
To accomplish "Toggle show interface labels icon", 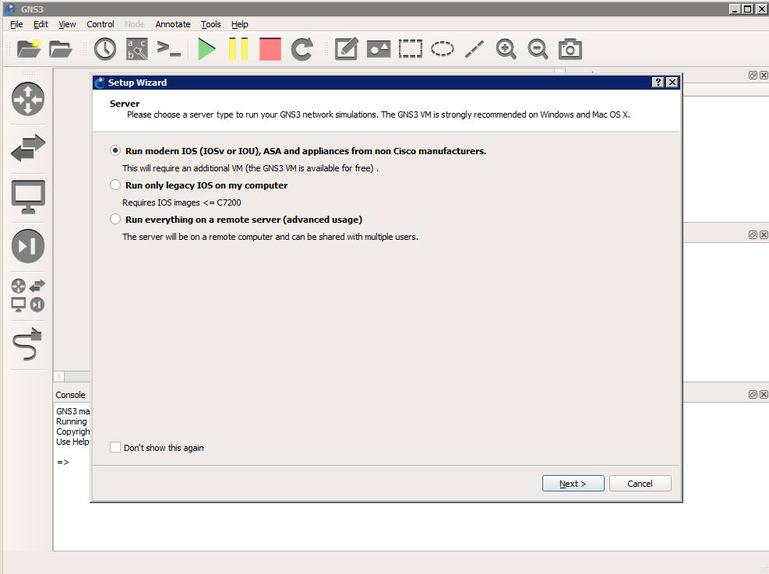I will tap(137, 49).
